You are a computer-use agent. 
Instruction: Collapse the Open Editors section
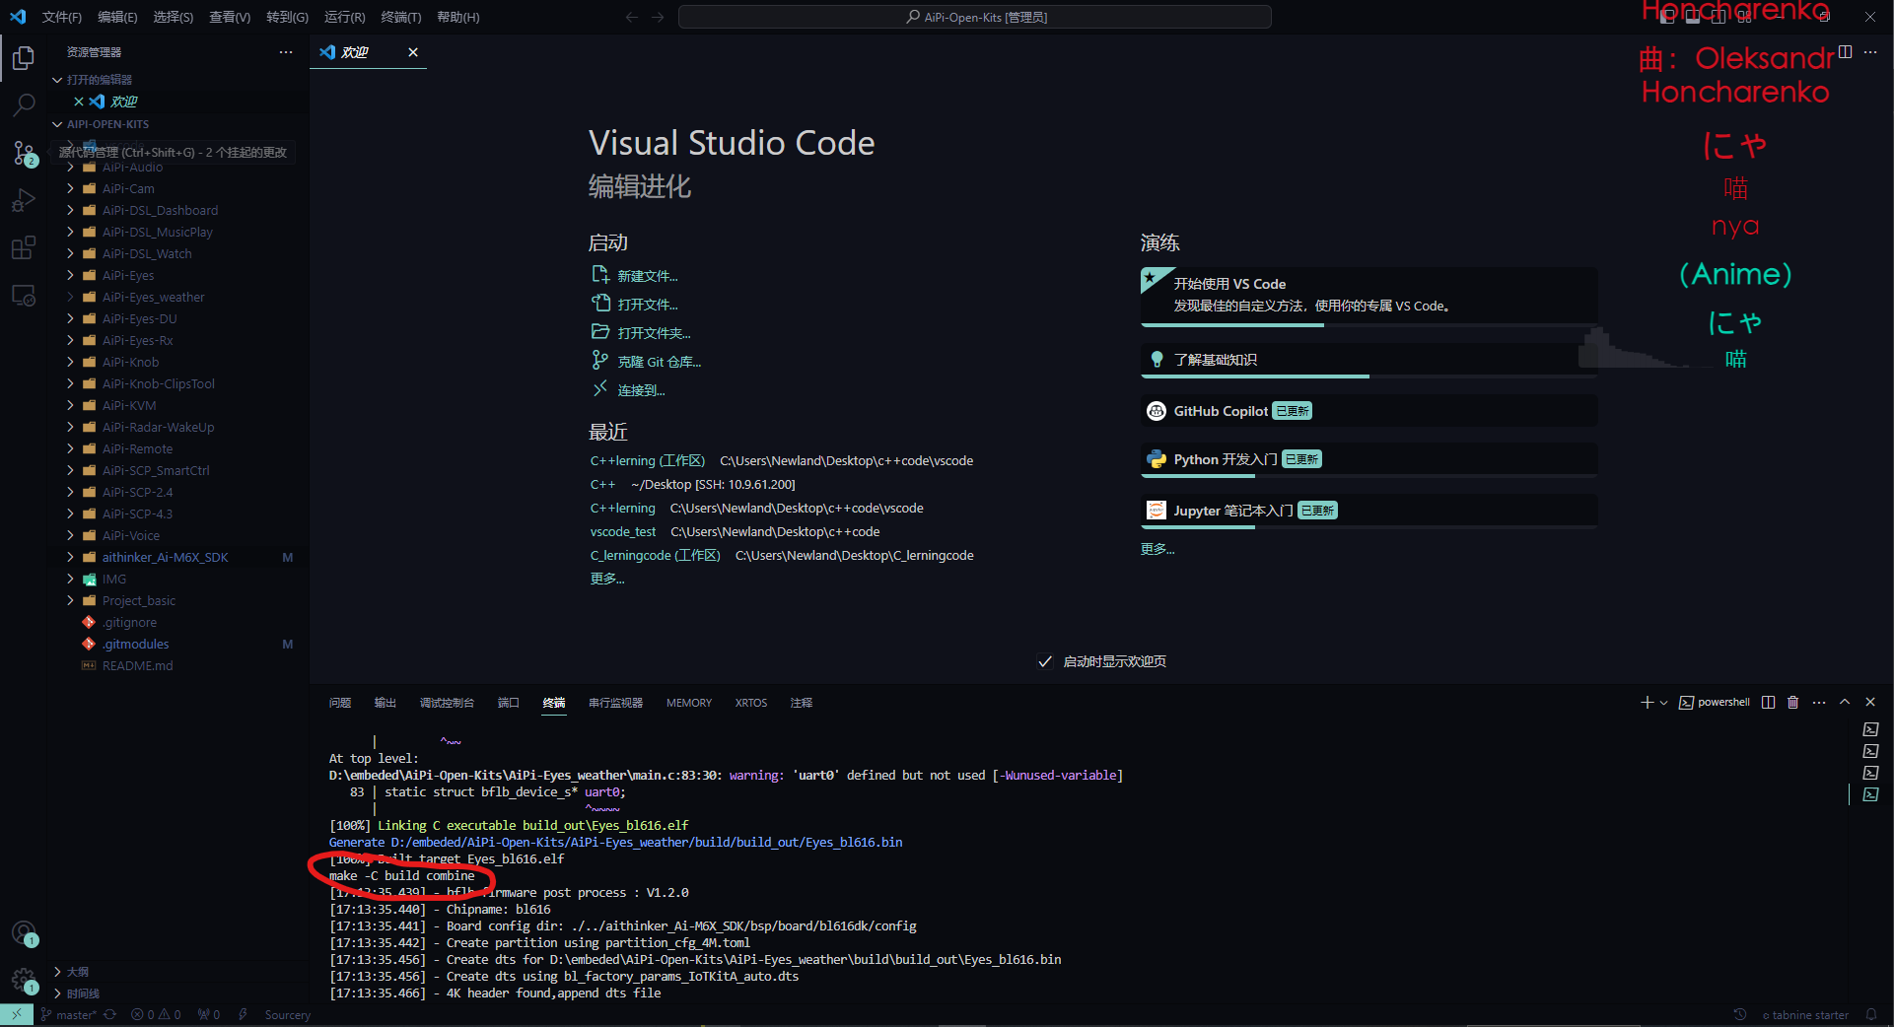coord(57,80)
